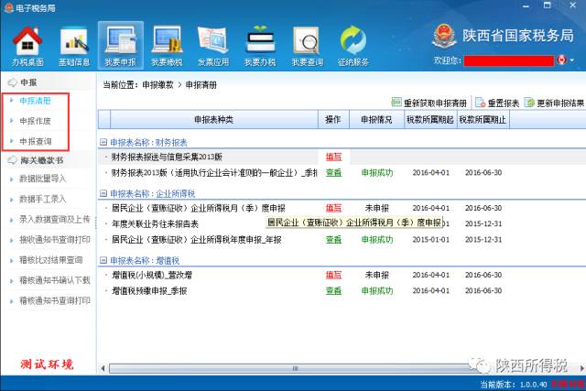Click the 更新申报结果 button
This screenshot has width=586, height=391.
click(x=554, y=103)
